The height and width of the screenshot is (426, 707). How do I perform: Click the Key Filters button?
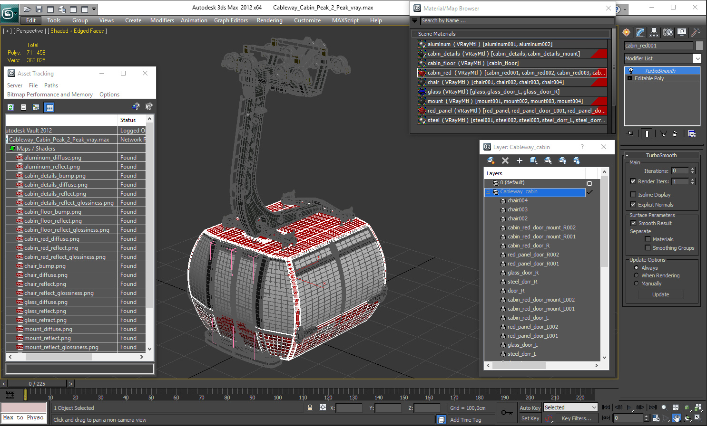pos(577,418)
